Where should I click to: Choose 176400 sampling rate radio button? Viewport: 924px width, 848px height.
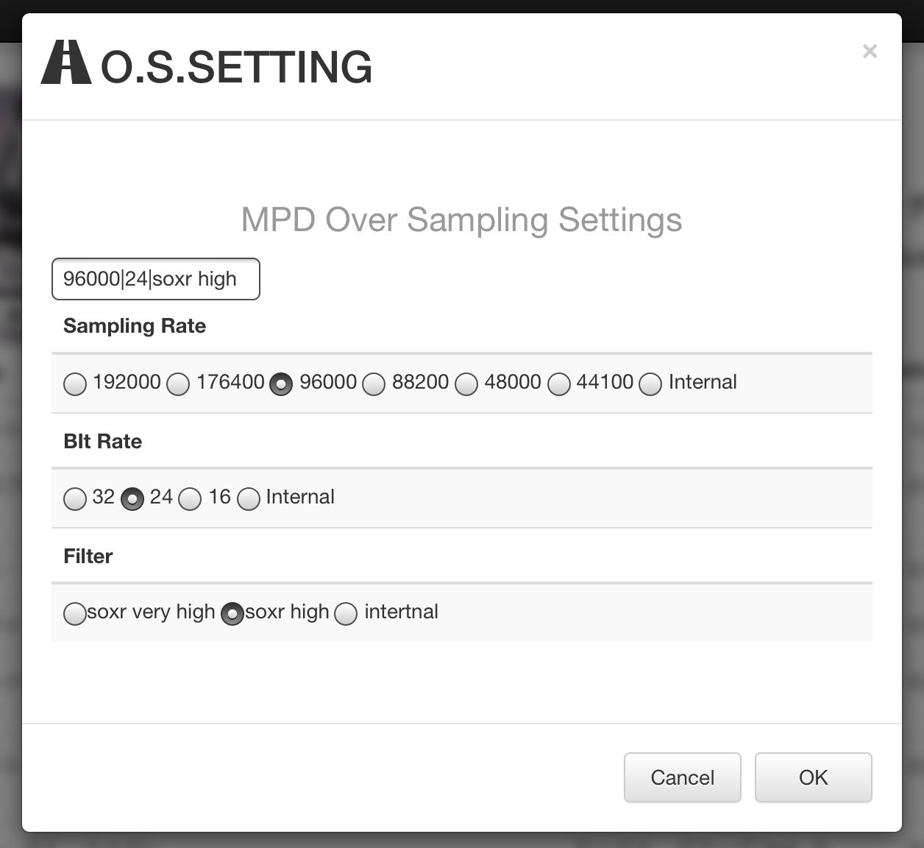(178, 384)
